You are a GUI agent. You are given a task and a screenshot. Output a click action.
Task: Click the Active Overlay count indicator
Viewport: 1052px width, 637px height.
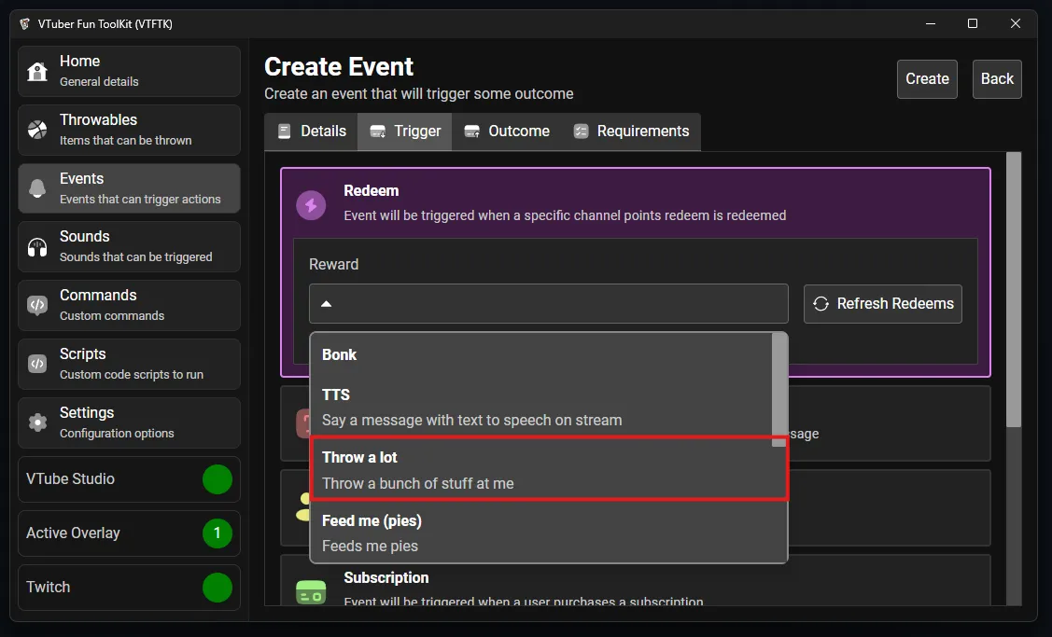(217, 533)
